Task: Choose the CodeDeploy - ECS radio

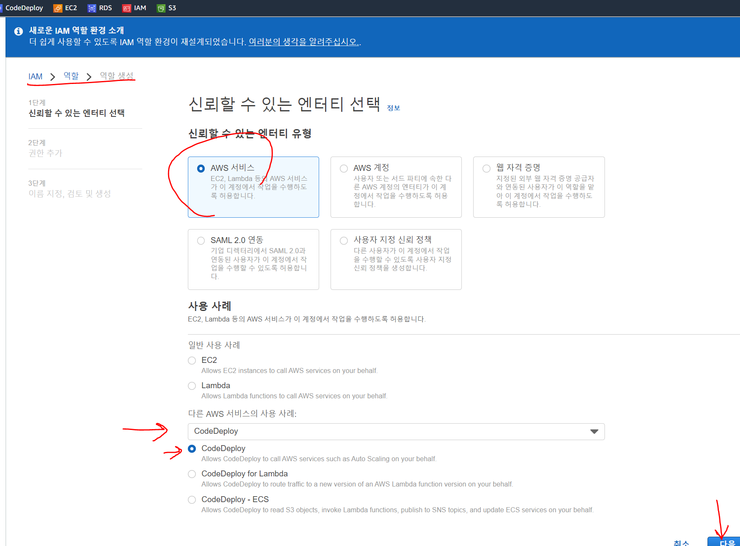Action: (x=192, y=500)
